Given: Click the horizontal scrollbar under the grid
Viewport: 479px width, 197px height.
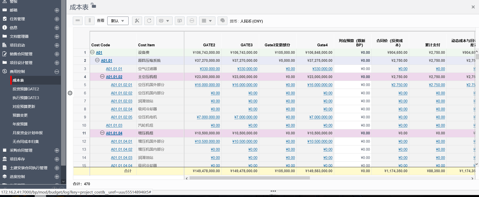Looking at the screenshot, I should click(x=250, y=178).
